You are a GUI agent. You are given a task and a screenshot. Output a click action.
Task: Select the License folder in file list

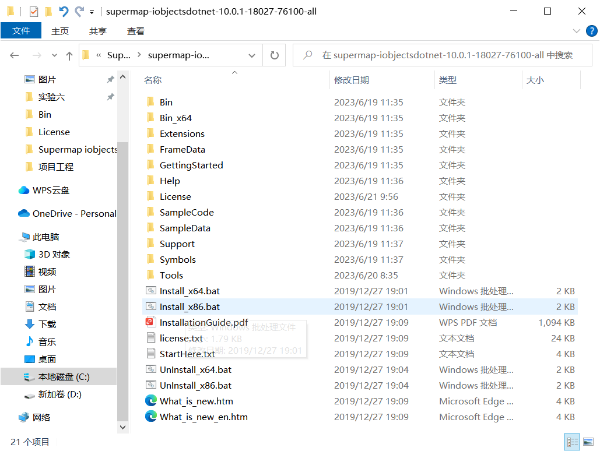pos(176,196)
